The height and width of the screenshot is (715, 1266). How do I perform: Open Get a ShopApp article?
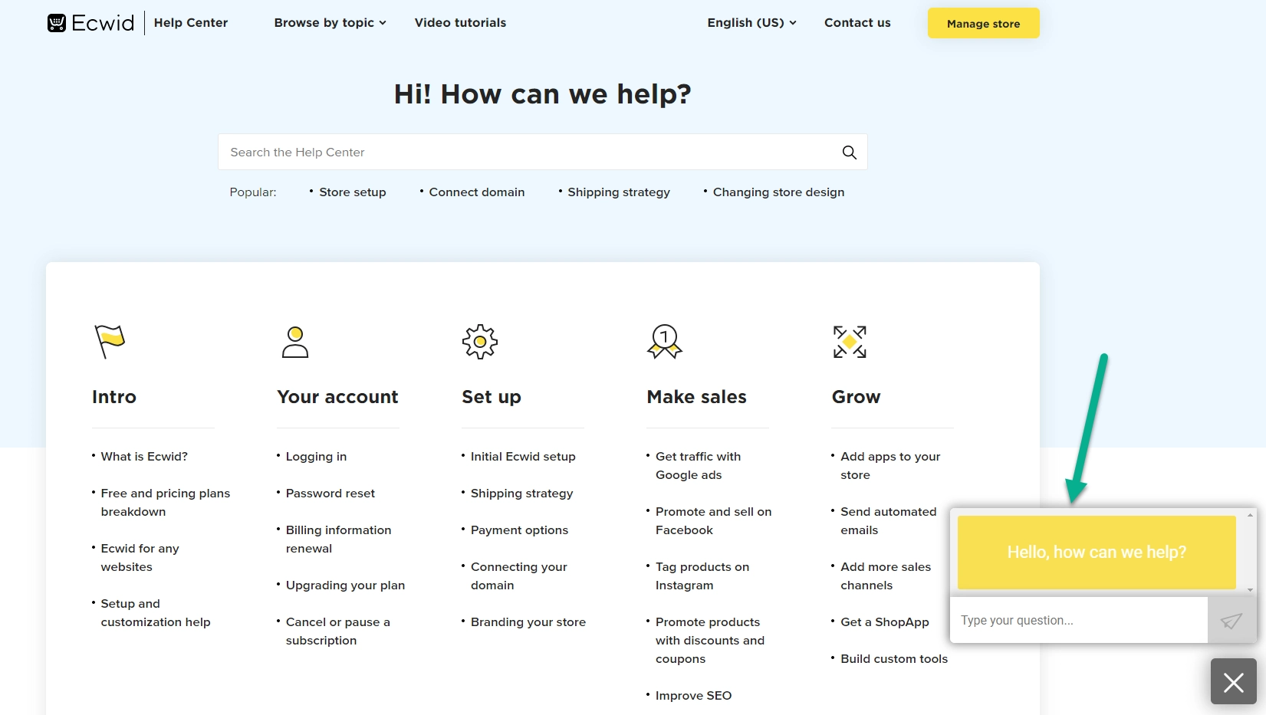pyautogui.click(x=885, y=622)
